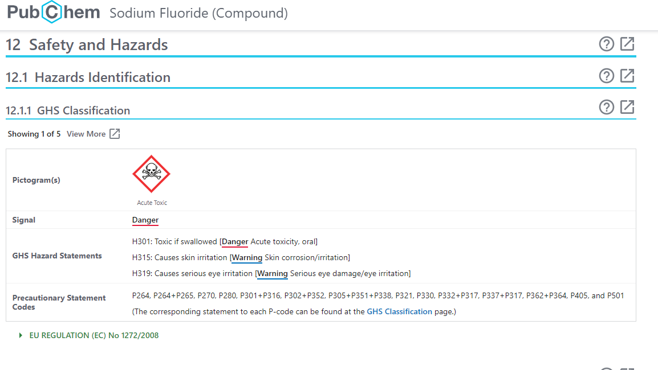Viewport: 658px width, 370px height.
Task: Click the View More link
Action: click(x=86, y=134)
